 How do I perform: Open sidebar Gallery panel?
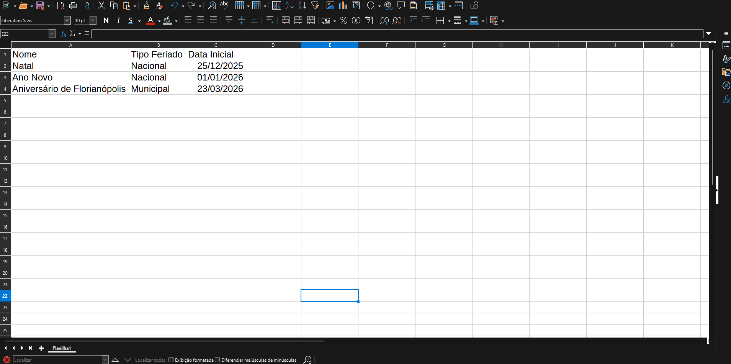coord(726,72)
